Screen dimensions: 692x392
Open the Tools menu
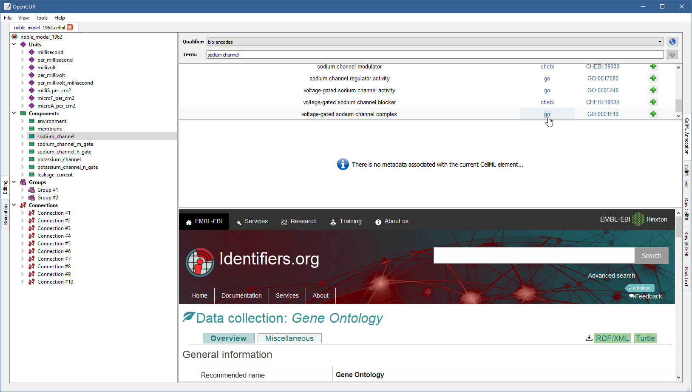pyautogui.click(x=42, y=18)
